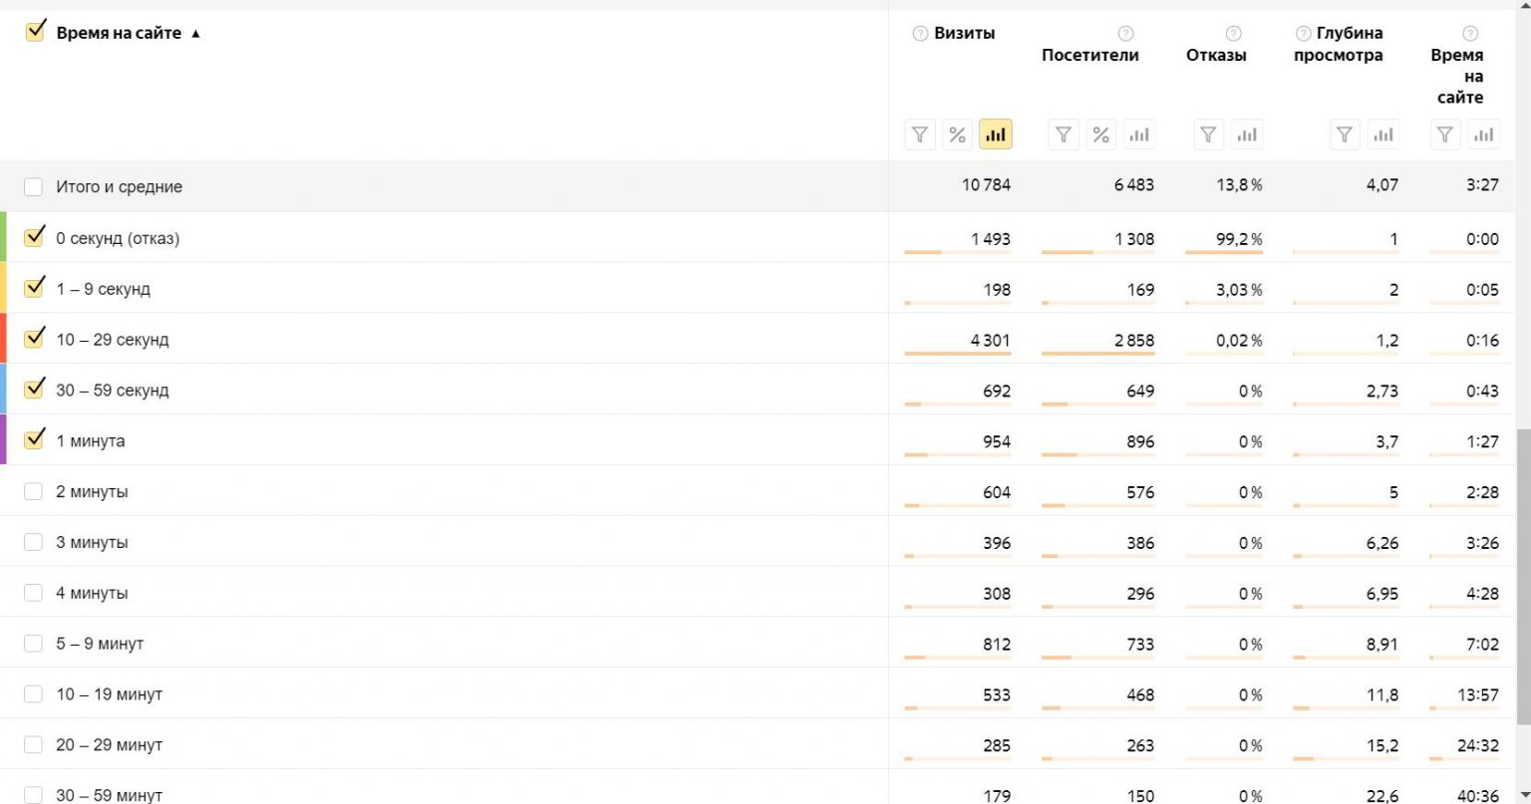Click the yellow swatch of 1 – 9 секунд

coord(3,288)
